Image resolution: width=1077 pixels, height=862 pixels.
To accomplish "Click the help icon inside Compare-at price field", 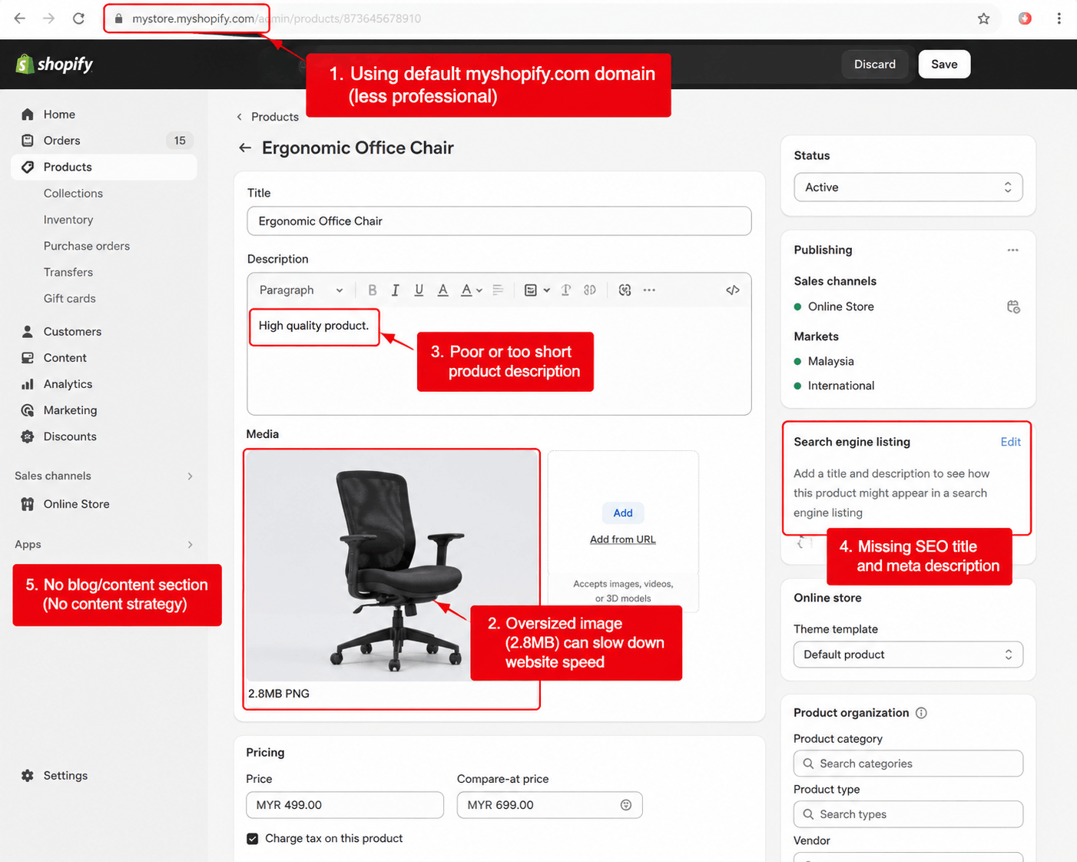I will pos(626,805).
